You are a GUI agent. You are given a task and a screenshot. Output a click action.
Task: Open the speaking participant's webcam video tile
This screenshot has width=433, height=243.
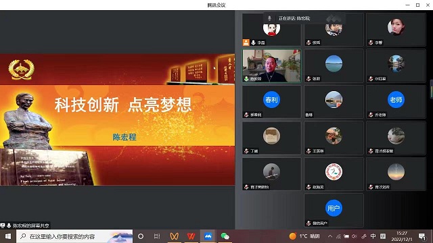click(x=271, y=65)
